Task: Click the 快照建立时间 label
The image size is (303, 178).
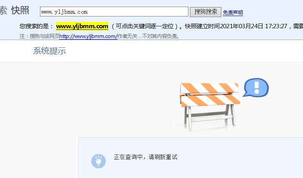Action: pyautogui.click(x=202, y=26)
